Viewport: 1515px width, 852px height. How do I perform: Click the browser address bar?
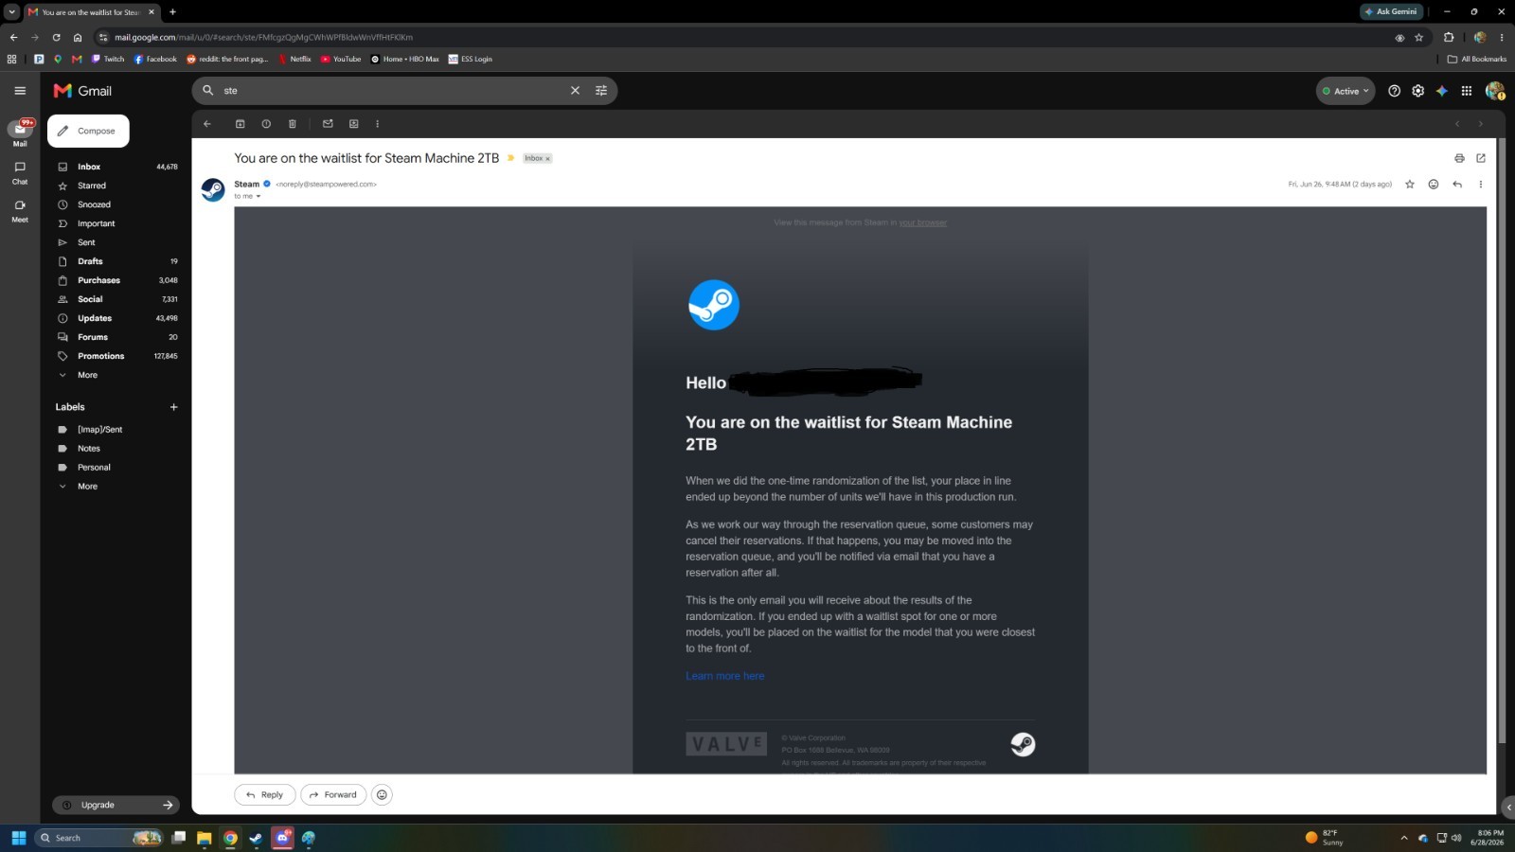(739, 38)
